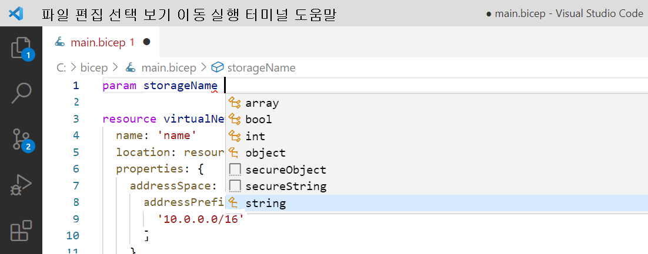Click the bicep folder breadcrumb segment
The image size is (648, 254).
[x=94, y=67]
